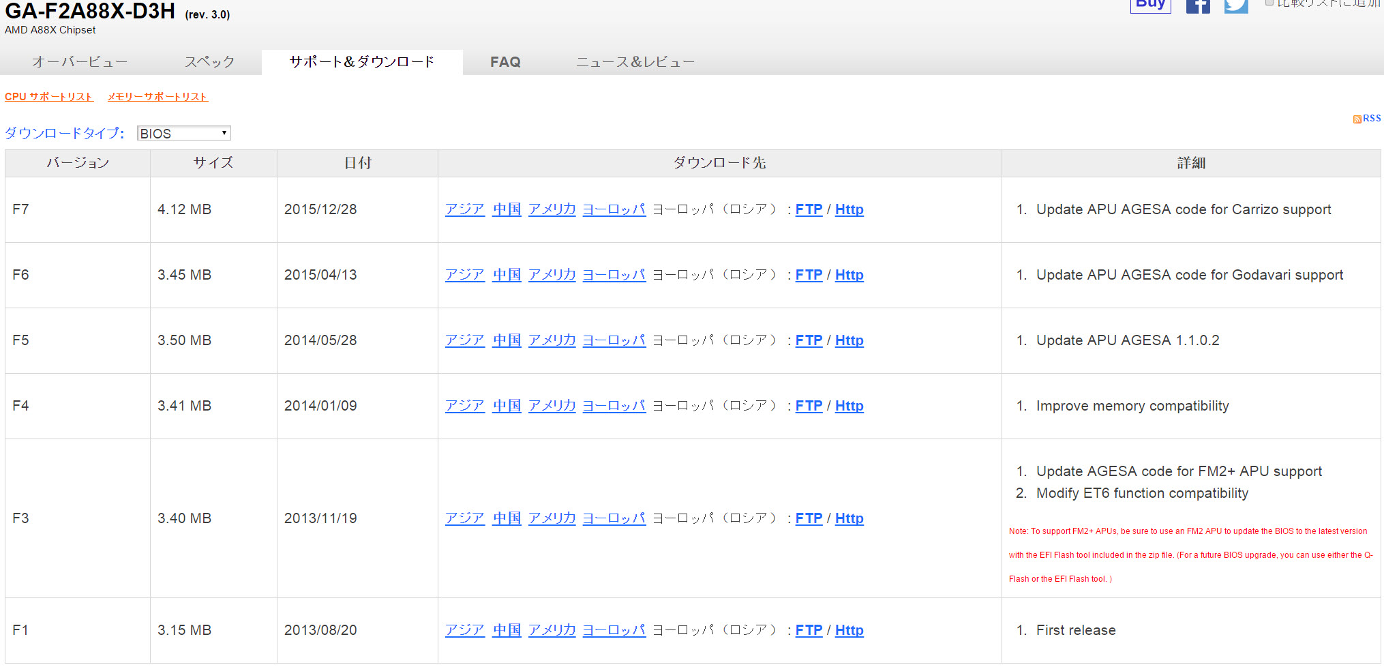
Task: Download F6 BIOS from アジア server
Action: pyautogui.click(x=465, y=275)
